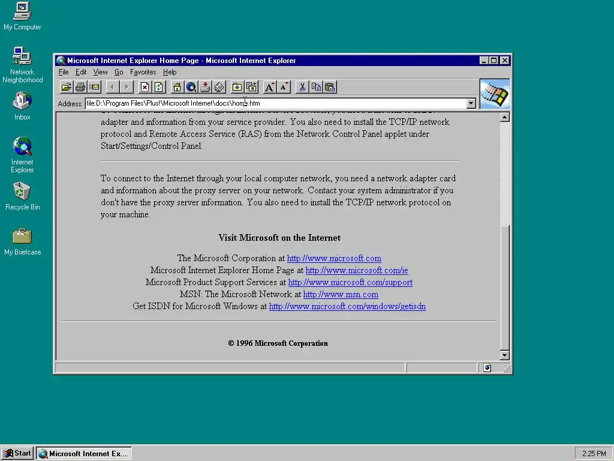Select the Internet Explorer desktop icon
Viewport: 614px width, 461px height.
tap(22, 154)
